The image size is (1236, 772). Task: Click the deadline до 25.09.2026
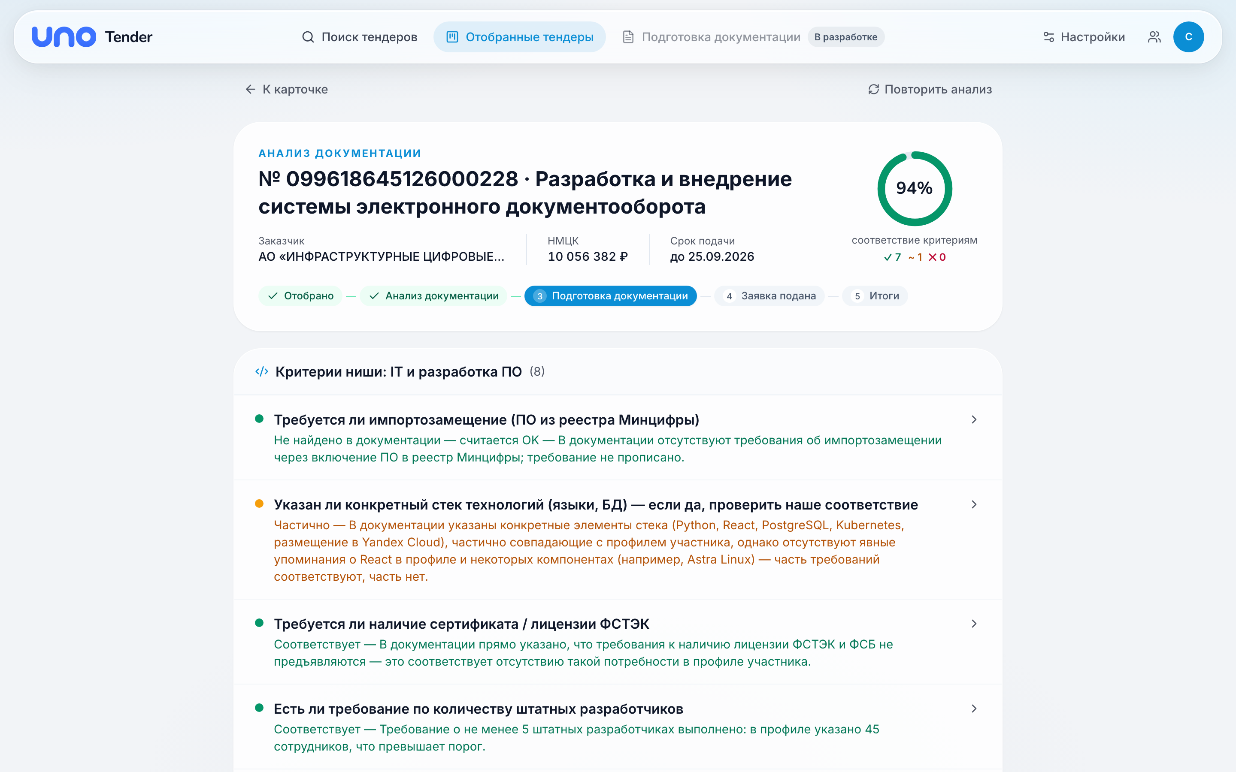point(712,257)
